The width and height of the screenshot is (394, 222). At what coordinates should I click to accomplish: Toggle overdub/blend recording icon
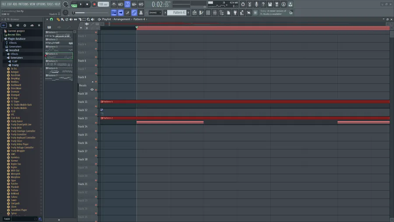click(x=134, y=4)
